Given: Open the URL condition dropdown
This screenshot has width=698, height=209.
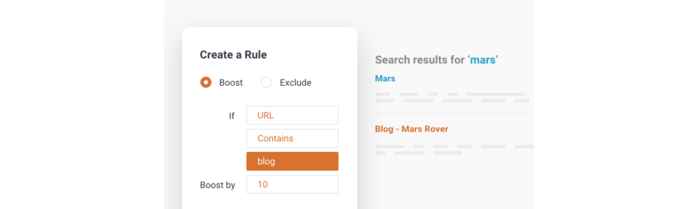Looking at the screenshot, I should pyautogui.click(x=292, y=116).
